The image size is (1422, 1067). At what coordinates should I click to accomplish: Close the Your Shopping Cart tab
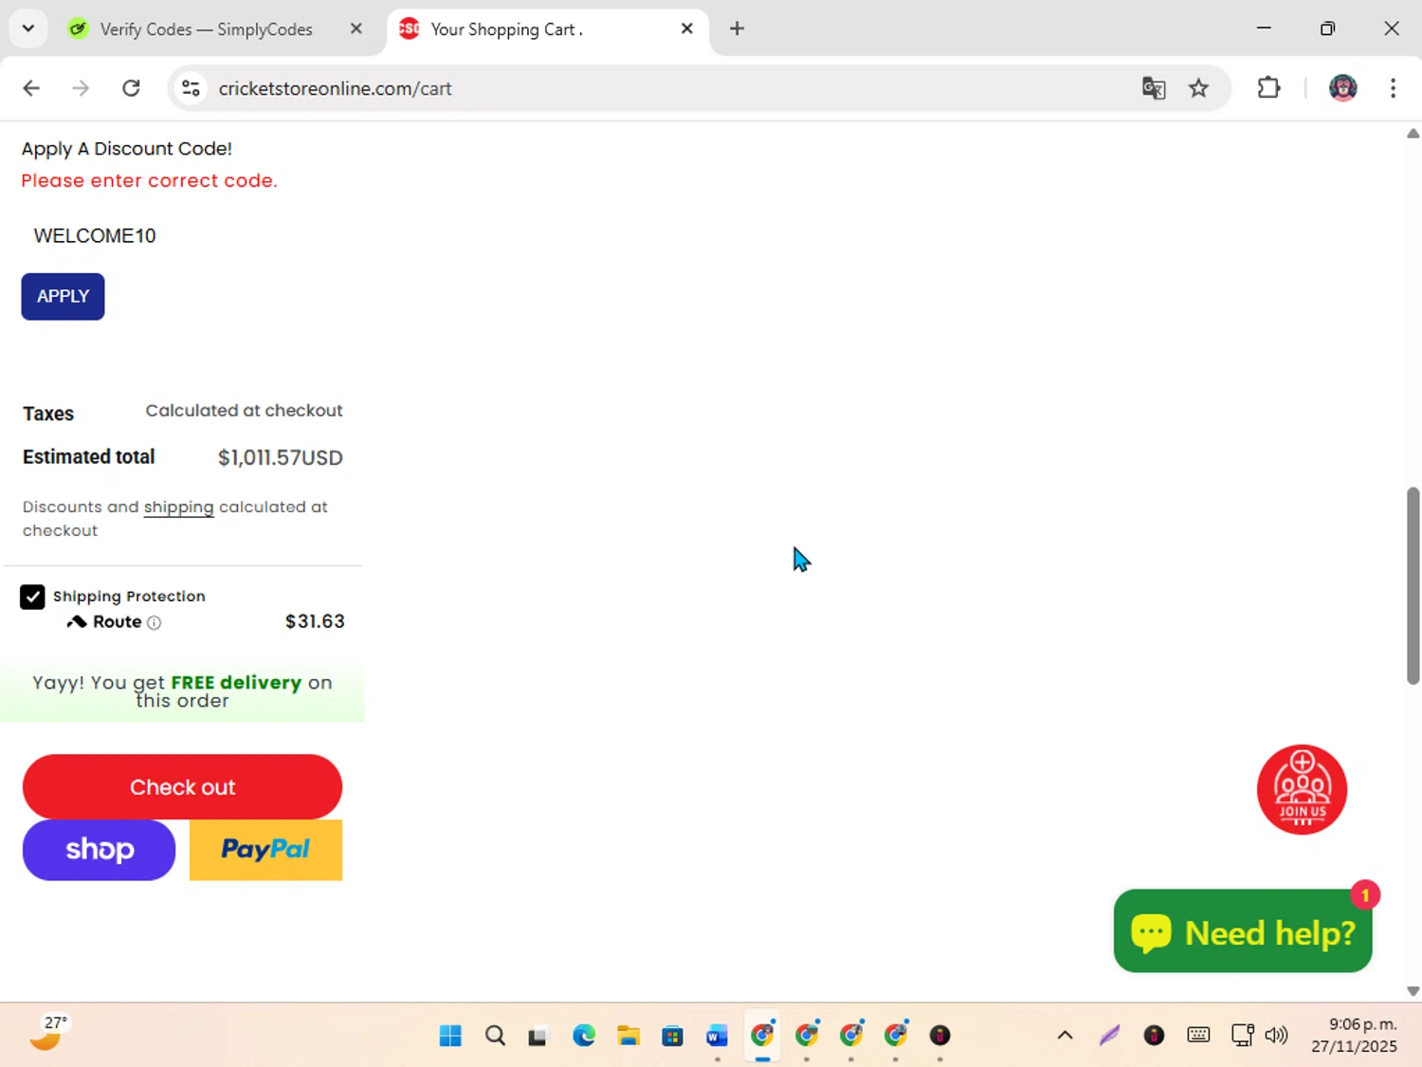[687, 28]
